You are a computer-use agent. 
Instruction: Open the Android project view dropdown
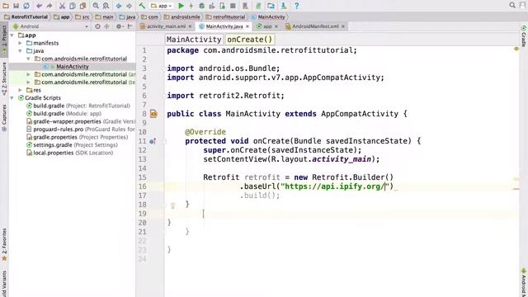pos(50,26)
